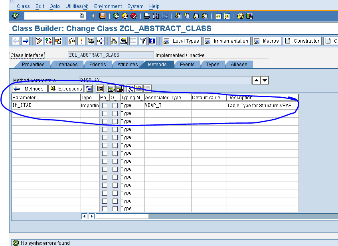Click the Insert row icon
This screenshot has width=338, height=246.
(x=111, y=89)
